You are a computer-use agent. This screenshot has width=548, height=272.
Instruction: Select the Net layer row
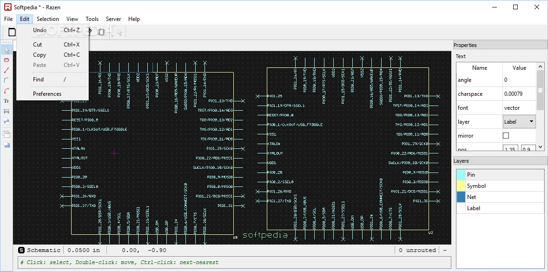point(500,197)
